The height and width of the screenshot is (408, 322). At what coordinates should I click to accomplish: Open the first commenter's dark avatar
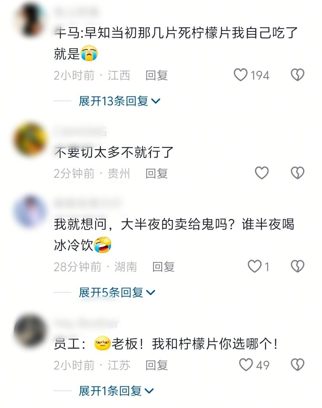(31, 21)
